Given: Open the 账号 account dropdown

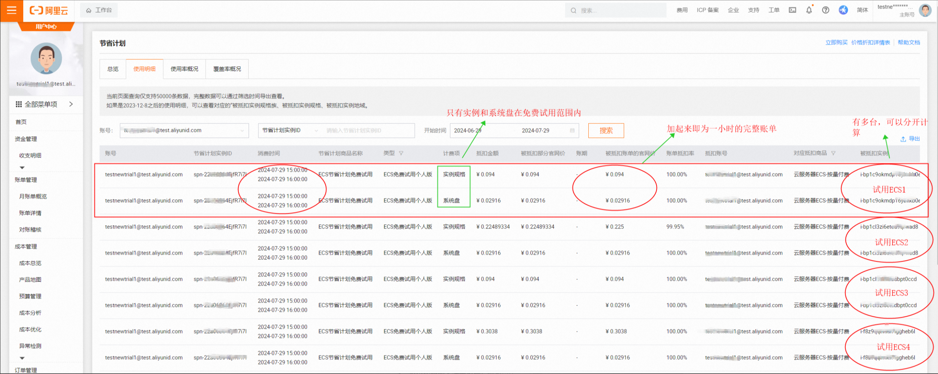Looking at the screenshot, I should 184,130.
